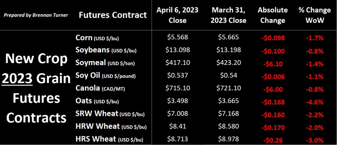
Task: Select HRS Wheat March 31 close $8.978
Action: 229,139
